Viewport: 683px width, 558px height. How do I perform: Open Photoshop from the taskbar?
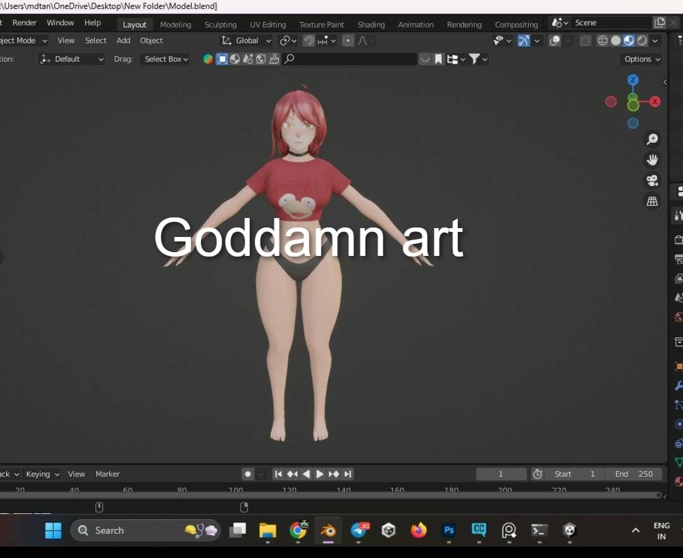tap(449, 530)
